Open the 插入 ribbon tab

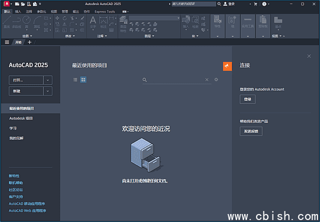click(18, 11)
